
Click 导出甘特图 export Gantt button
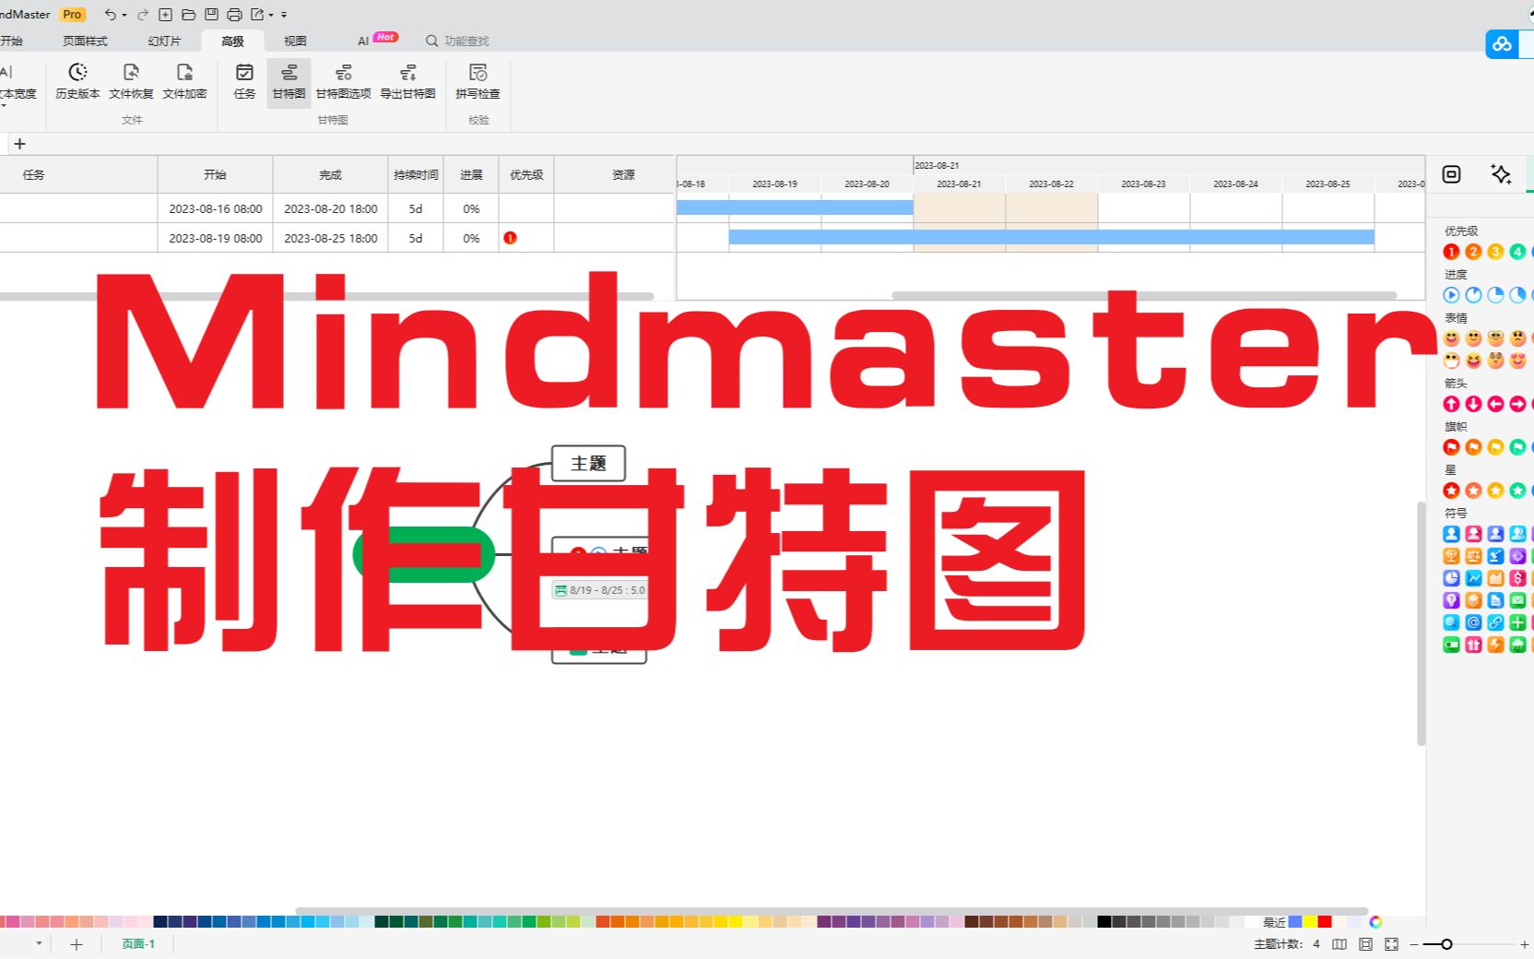coord(407,81)
